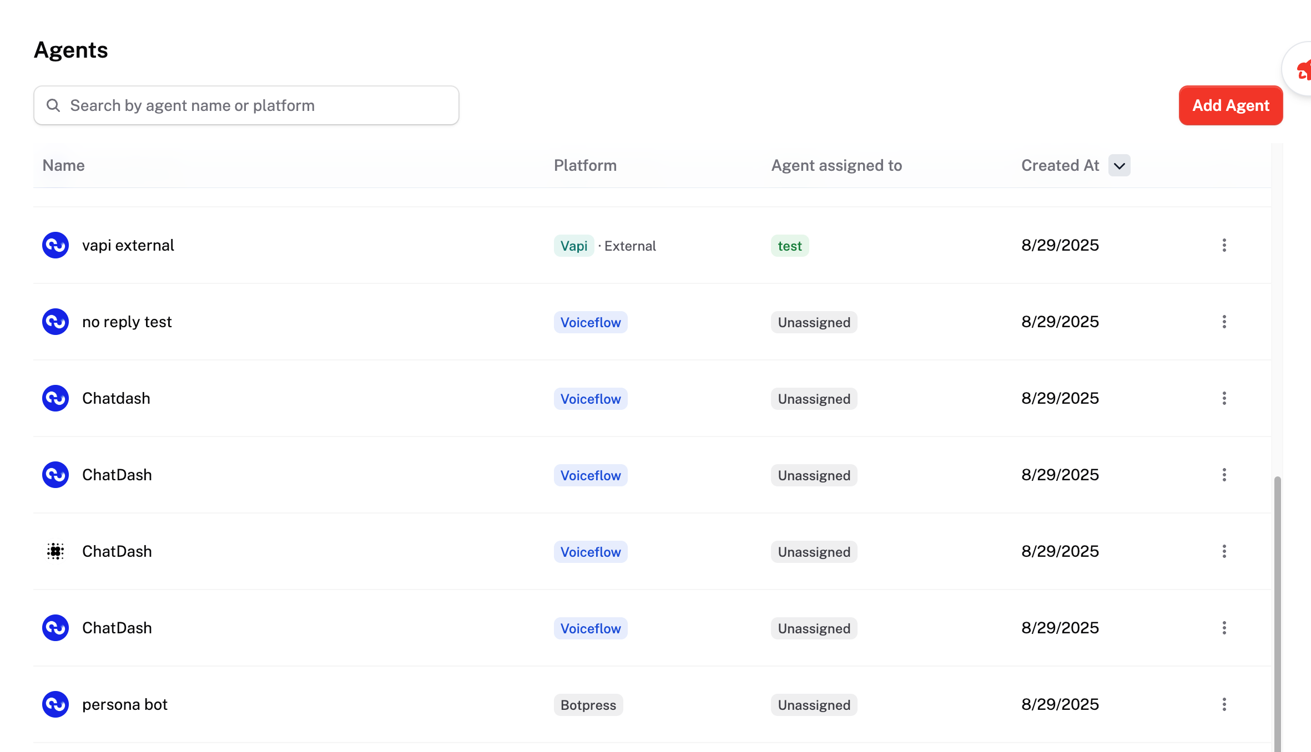
Task: Click the dotted black ChatDash agent icon
Action: [56, 551]
